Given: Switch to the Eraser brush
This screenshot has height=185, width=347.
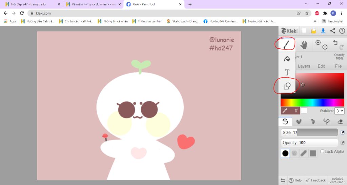Looking at the screenshot, I should [x=340, y=122].
